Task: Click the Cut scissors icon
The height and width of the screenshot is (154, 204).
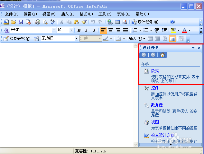Action: pyautogui.click(x=61, y=22)
